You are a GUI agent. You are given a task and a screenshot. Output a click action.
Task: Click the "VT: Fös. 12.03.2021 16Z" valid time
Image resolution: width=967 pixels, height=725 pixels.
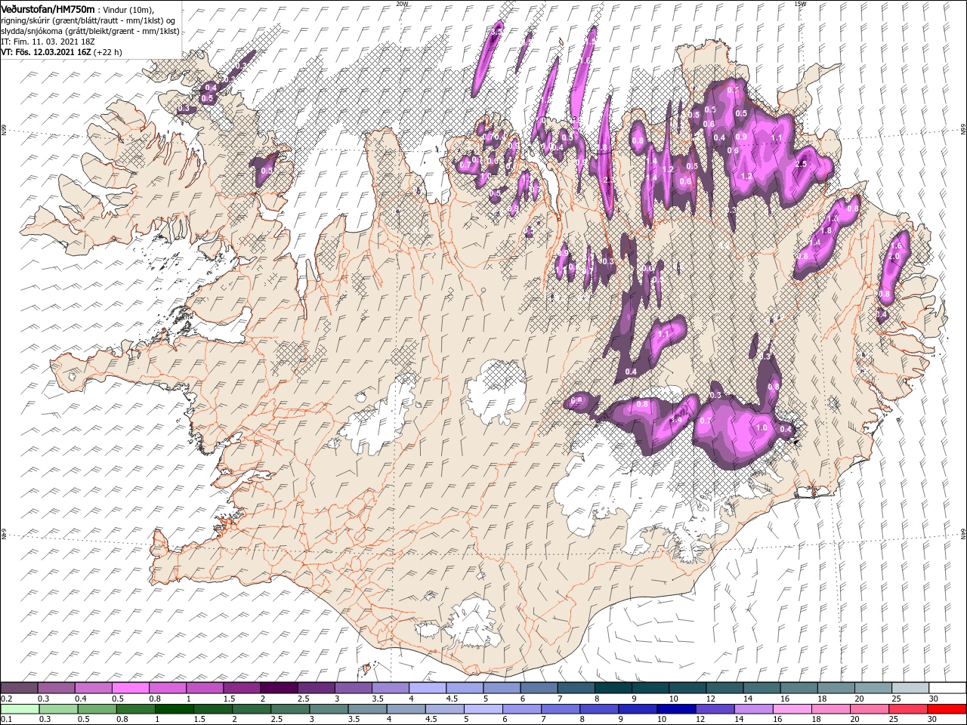(x=46, y=52)
